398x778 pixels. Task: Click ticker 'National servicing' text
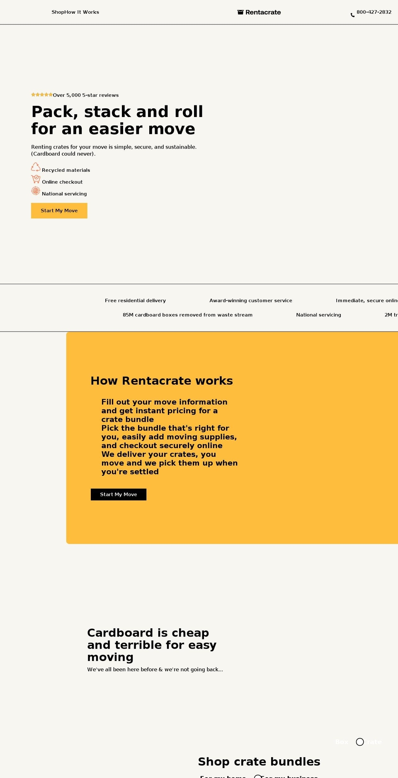click(318, 315)
